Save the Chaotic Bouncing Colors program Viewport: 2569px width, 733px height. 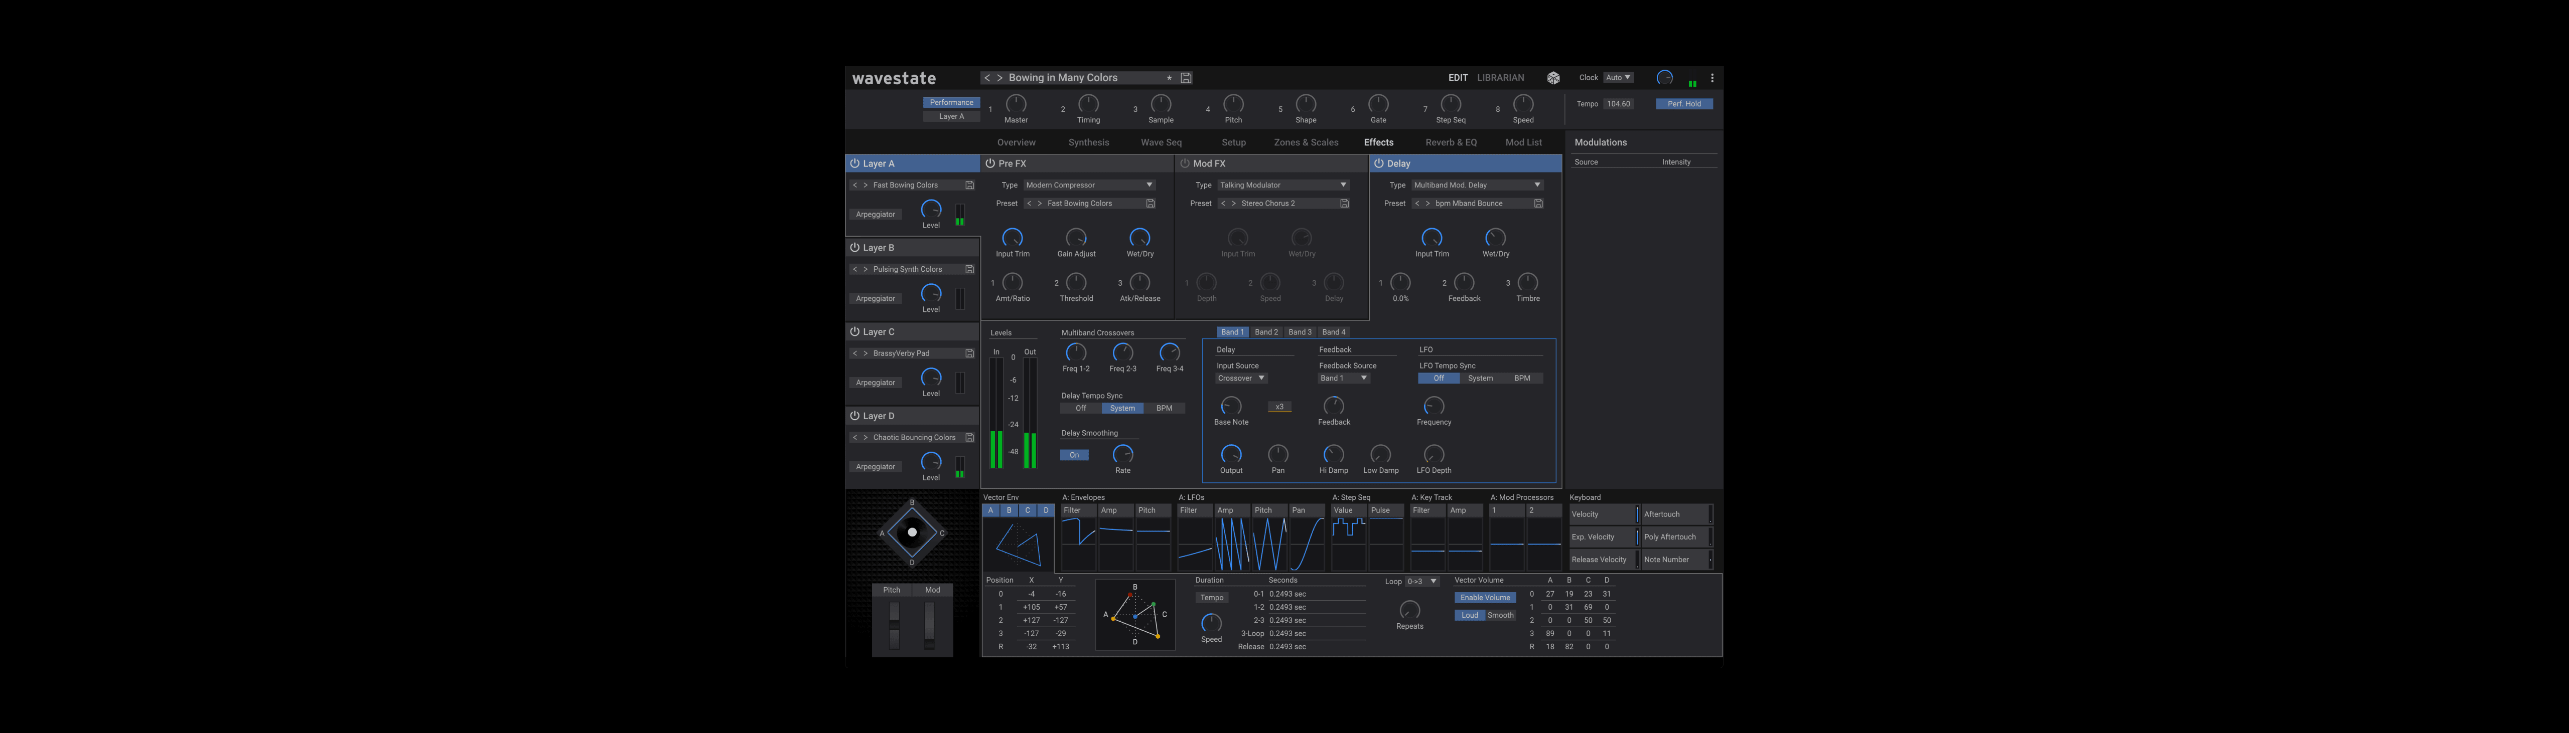click(969, 437)
